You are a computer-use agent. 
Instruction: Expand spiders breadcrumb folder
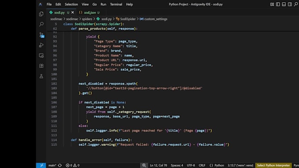(x=87, y=19)
